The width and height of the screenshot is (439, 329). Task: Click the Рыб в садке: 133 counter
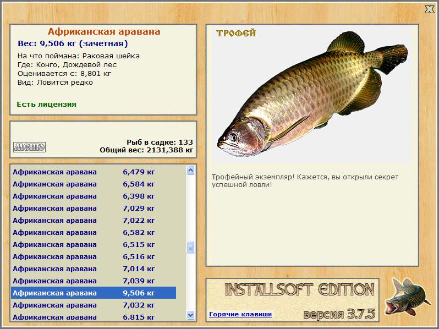(160, 142)
